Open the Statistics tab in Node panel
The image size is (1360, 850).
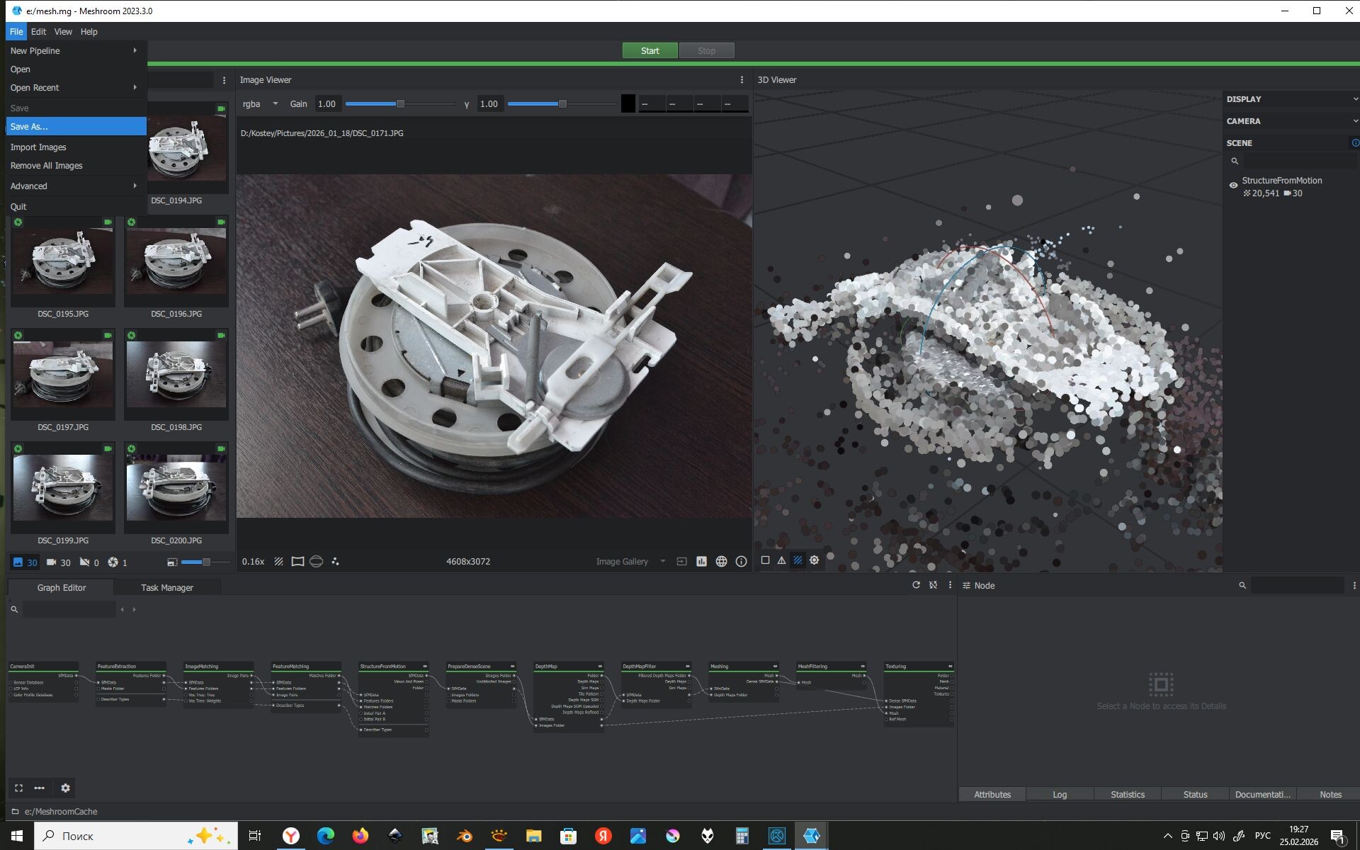(1127, 795)
